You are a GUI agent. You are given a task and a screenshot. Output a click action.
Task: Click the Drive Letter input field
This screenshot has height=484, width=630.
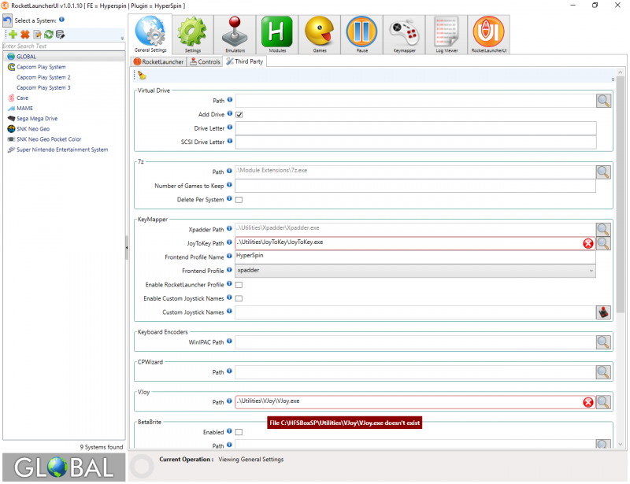pos(416,128)
